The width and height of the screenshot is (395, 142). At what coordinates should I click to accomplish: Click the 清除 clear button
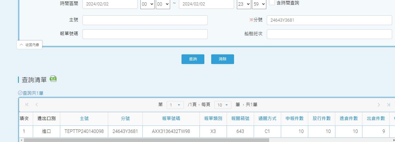(223, 59)
